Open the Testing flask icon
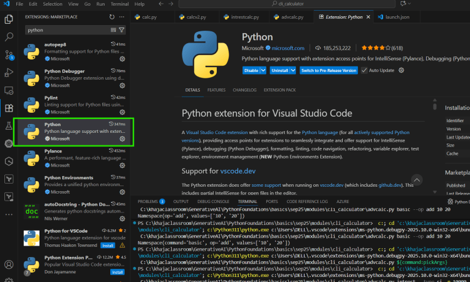This screenshot has height=282, width=470. click(9, 126)
